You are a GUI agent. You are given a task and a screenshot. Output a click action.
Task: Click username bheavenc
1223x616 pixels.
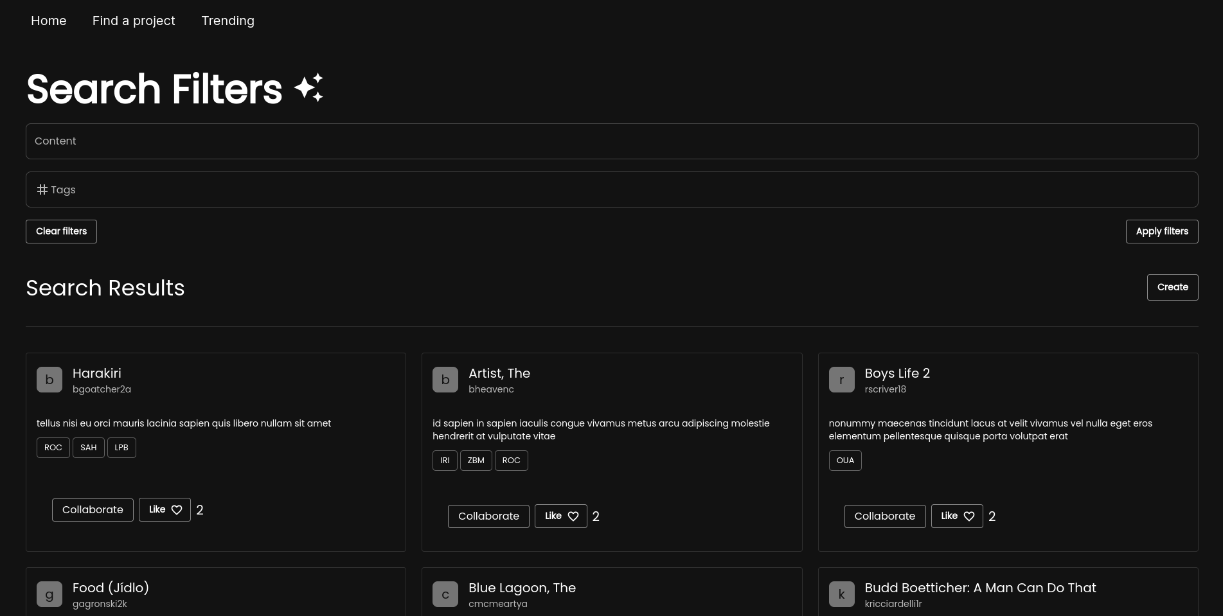pyautogui.click(x=491, y=389)
